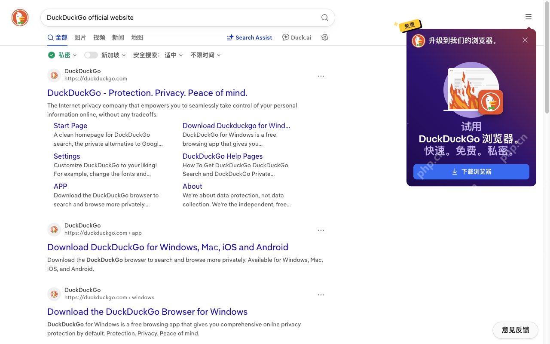The height and width of the screenshot is (344, 550).
Task: Click the magnifier search icon in the search box
Action: 325,18
